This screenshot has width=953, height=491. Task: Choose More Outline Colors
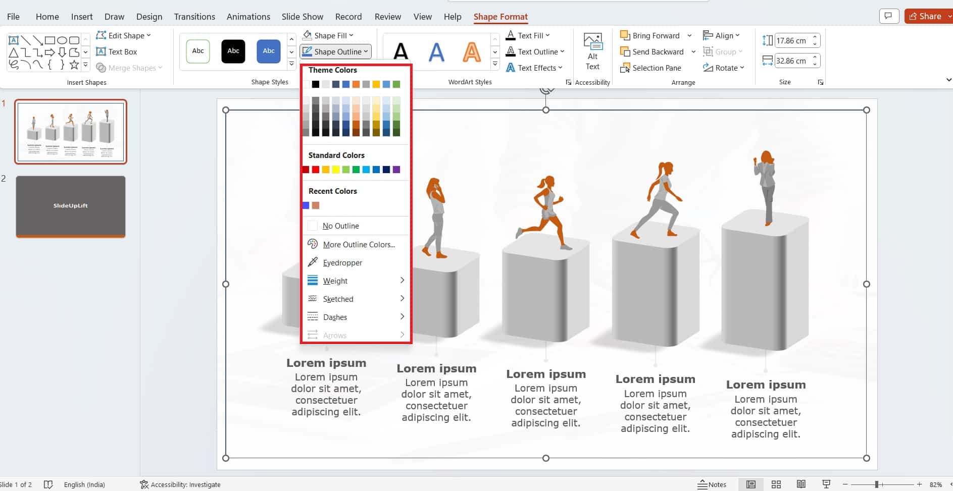tap(359, 244)
